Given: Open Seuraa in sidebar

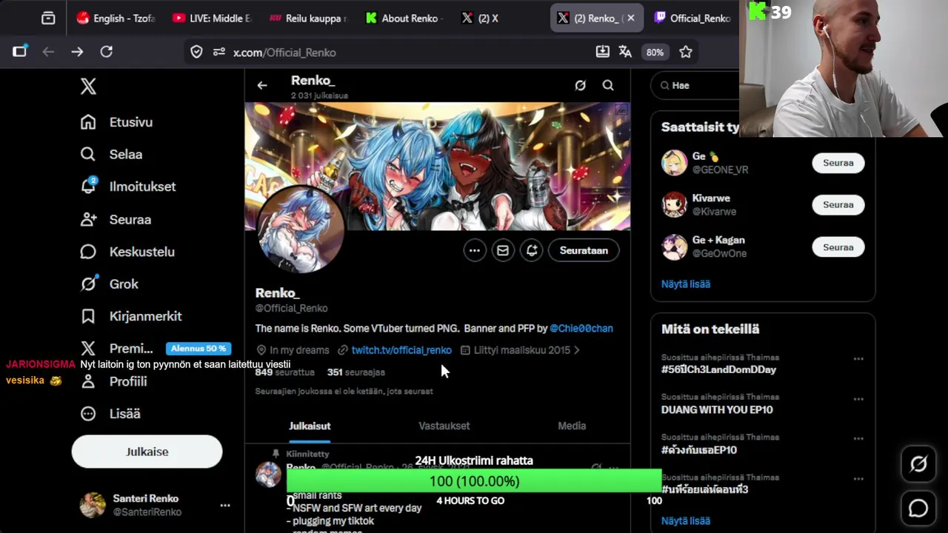Looking at the screenshot, I should (116, 219).
